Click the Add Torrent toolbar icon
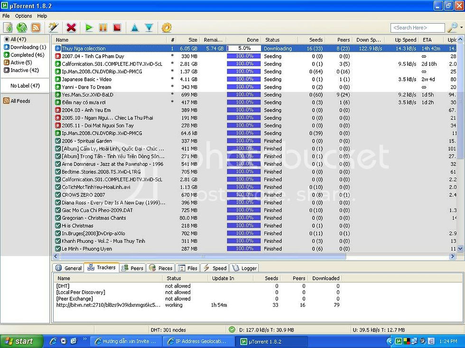 pos(8,27)
